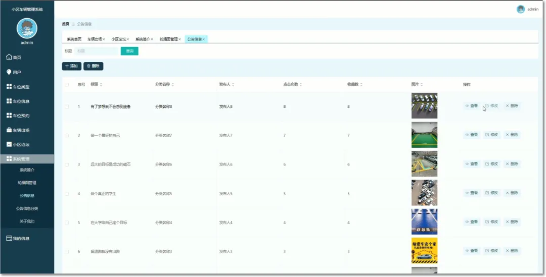Sort the table by 图片 column arrows
This screenshot has width=546, height=277.
[422, 84]
